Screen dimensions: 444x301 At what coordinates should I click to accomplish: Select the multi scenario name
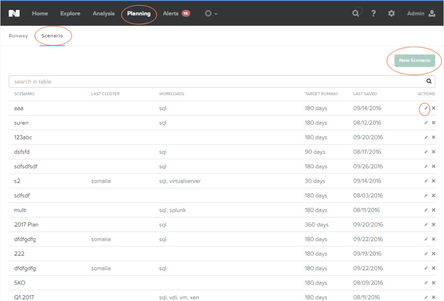(x=20, y=210)
